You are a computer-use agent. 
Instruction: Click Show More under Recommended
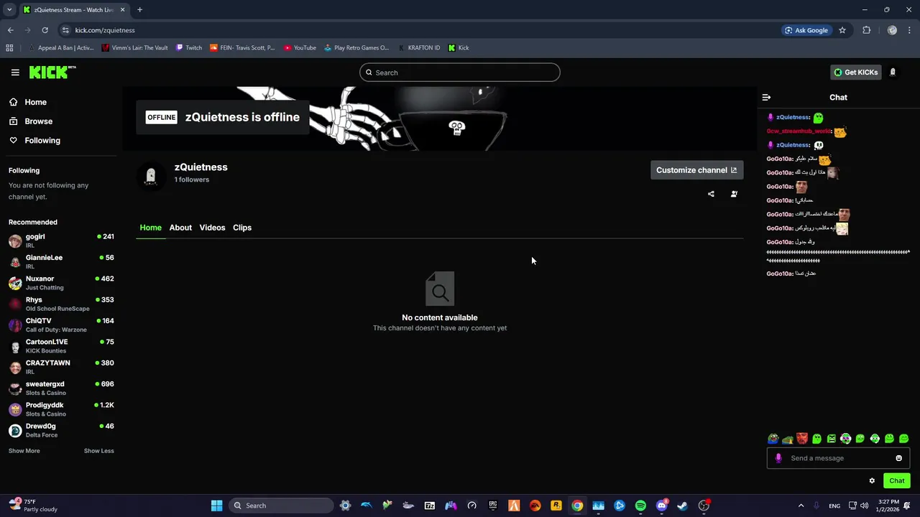(x=24, y=451)
